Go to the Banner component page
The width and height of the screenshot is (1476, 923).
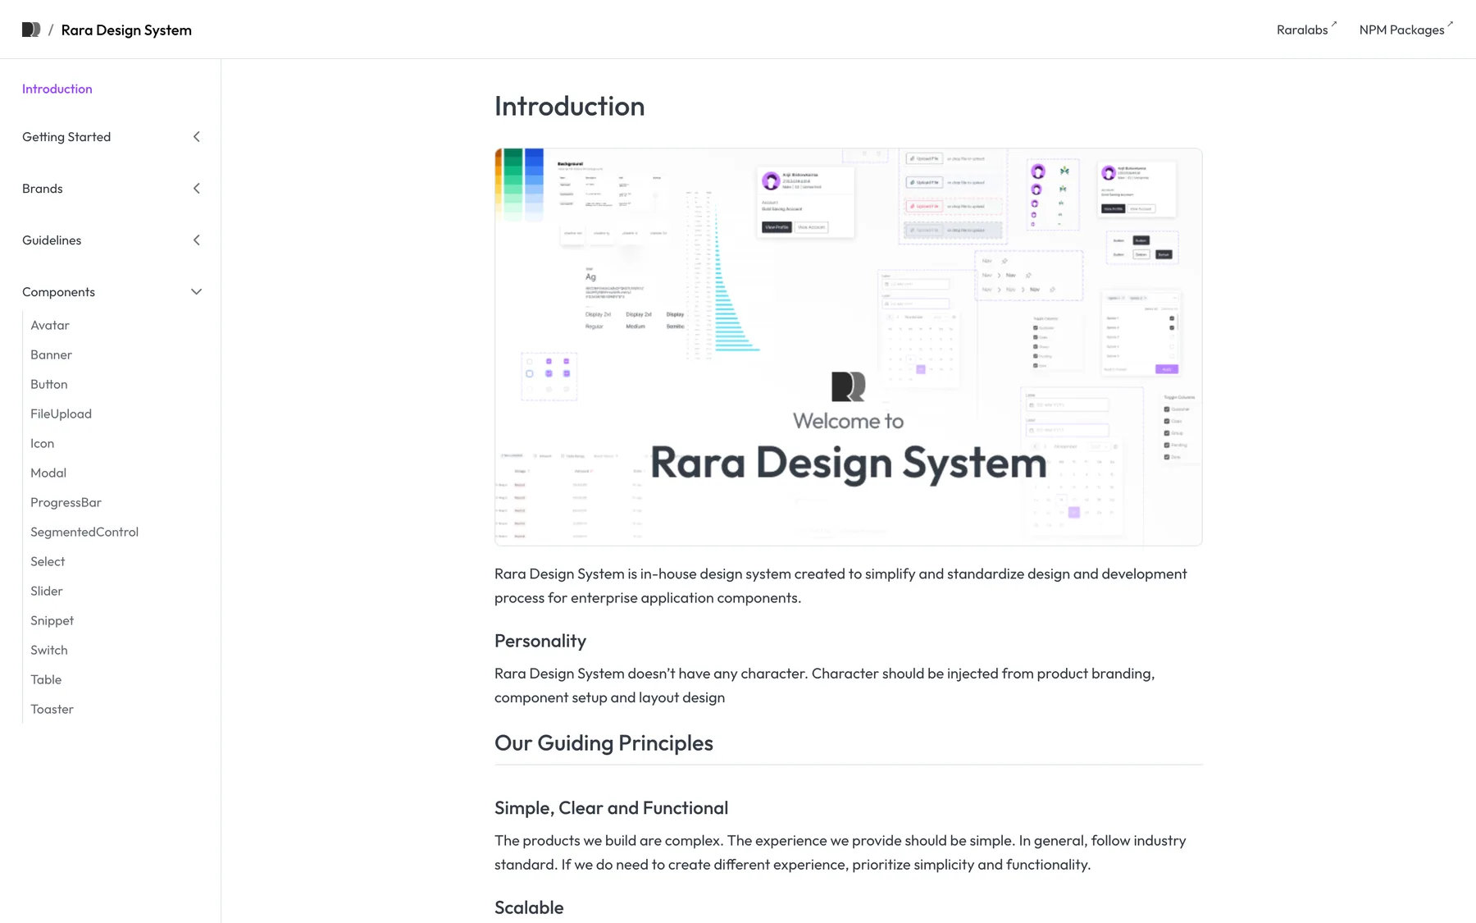tap(52, 354)
